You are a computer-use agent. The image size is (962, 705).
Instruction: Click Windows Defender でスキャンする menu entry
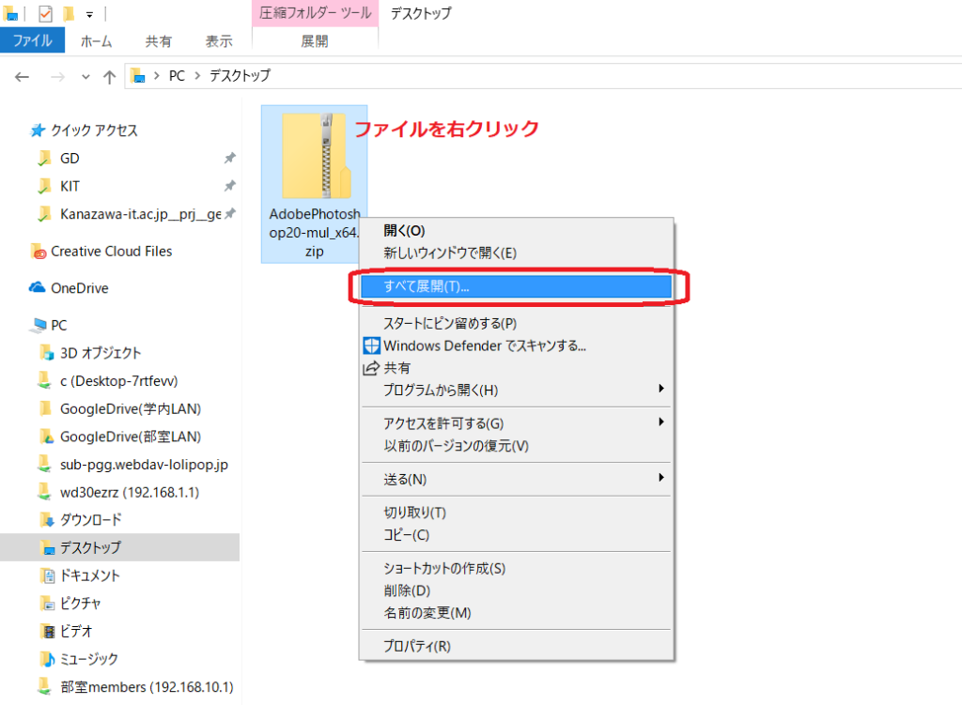(484, 345)
